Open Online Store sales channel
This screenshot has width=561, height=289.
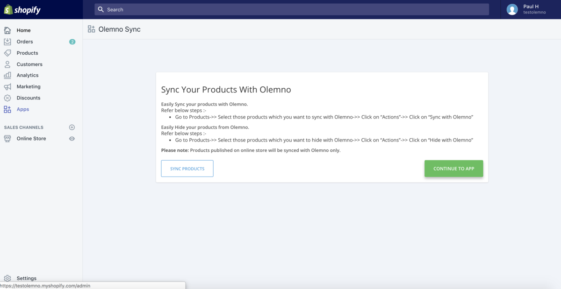click(x=31, y=139)
